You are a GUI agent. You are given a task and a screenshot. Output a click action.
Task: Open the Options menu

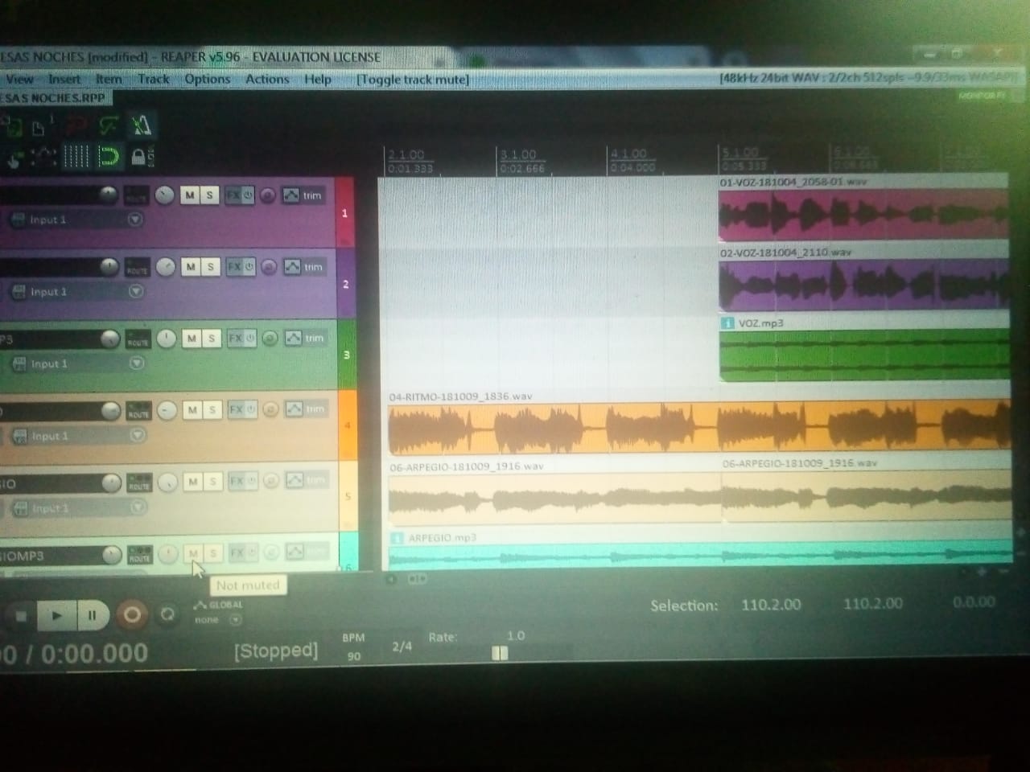coord(208,79)
